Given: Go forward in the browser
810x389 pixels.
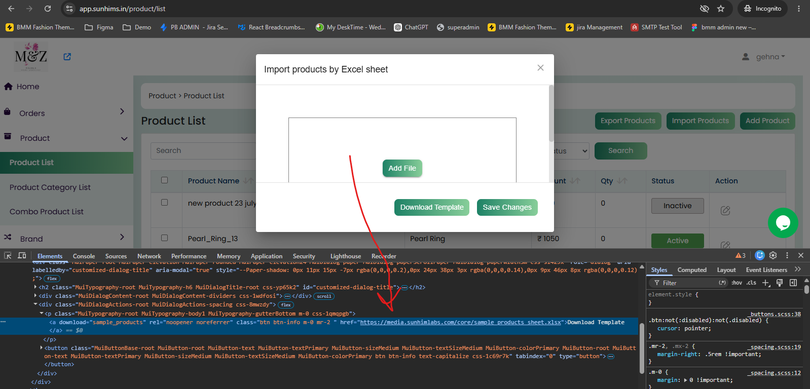Looking at the screenshot, I should coord(29,9).
